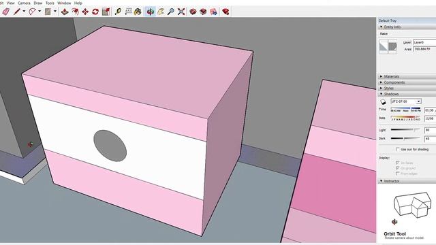This screenshot has height=245, width=436.
Task: Activate the Orbit tool in toolbar
Action: coord(150,12)
